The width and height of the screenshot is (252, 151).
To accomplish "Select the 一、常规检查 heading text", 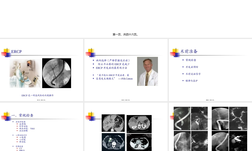I will (x=22, y=116).
